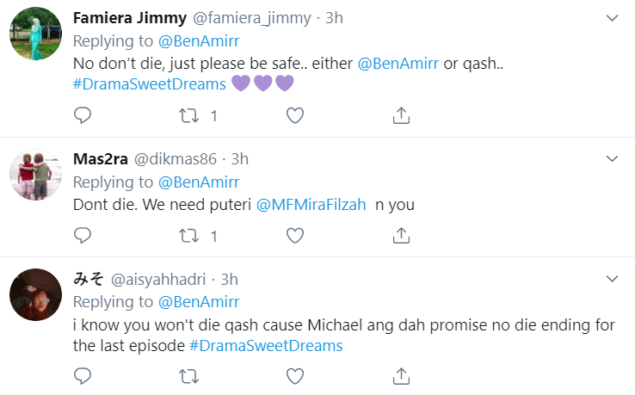Expand the Mas2ra tweet options chevron
Image resolution: width=635 pixels, height=395 pixels.
[x=612, y=159]
